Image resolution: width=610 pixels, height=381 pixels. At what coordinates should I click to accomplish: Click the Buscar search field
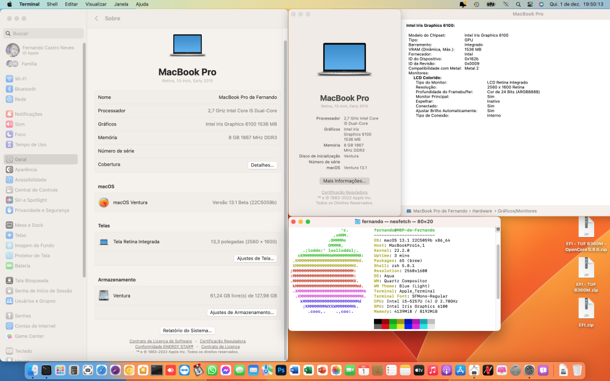tap(43, 34)
